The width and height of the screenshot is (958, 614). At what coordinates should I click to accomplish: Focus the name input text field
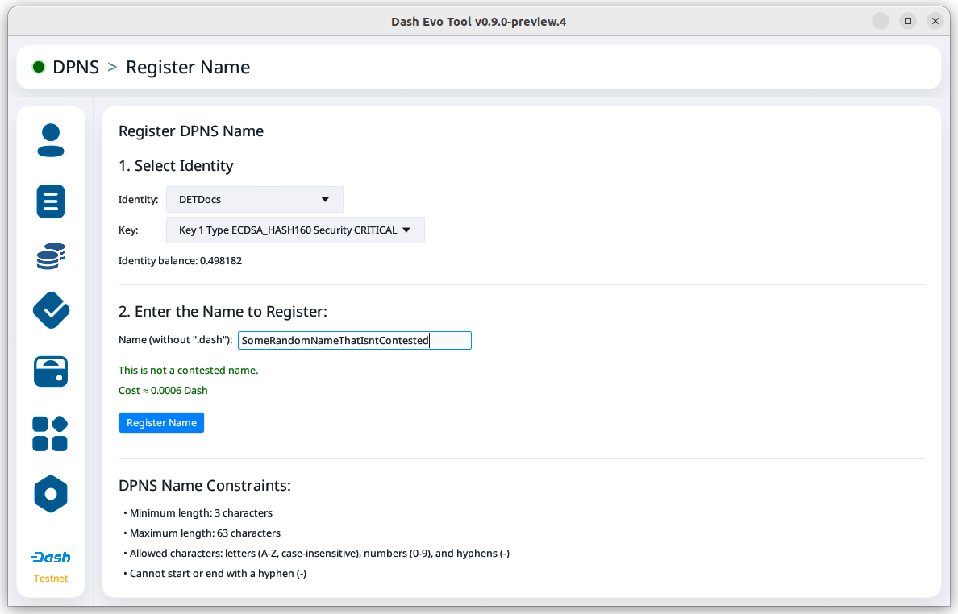coord(353,341)
